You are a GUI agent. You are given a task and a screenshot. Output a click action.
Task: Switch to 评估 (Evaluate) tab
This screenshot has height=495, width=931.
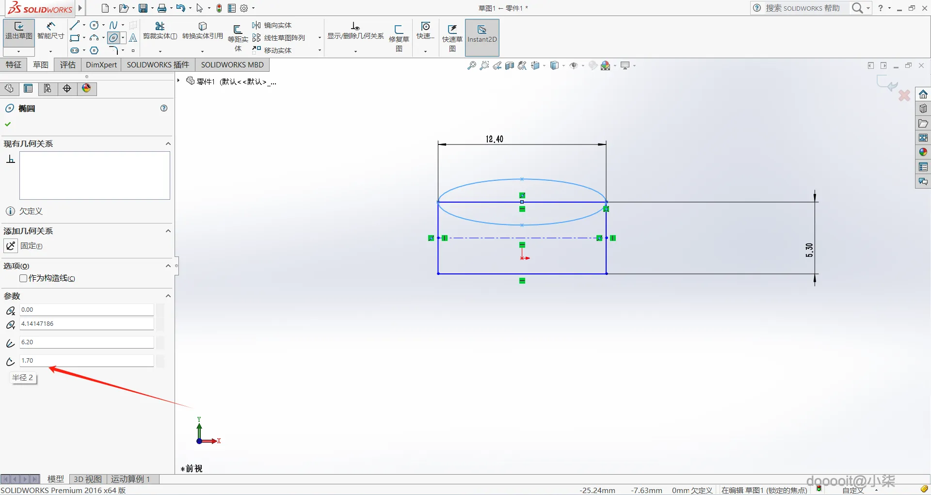click(68, 64)
